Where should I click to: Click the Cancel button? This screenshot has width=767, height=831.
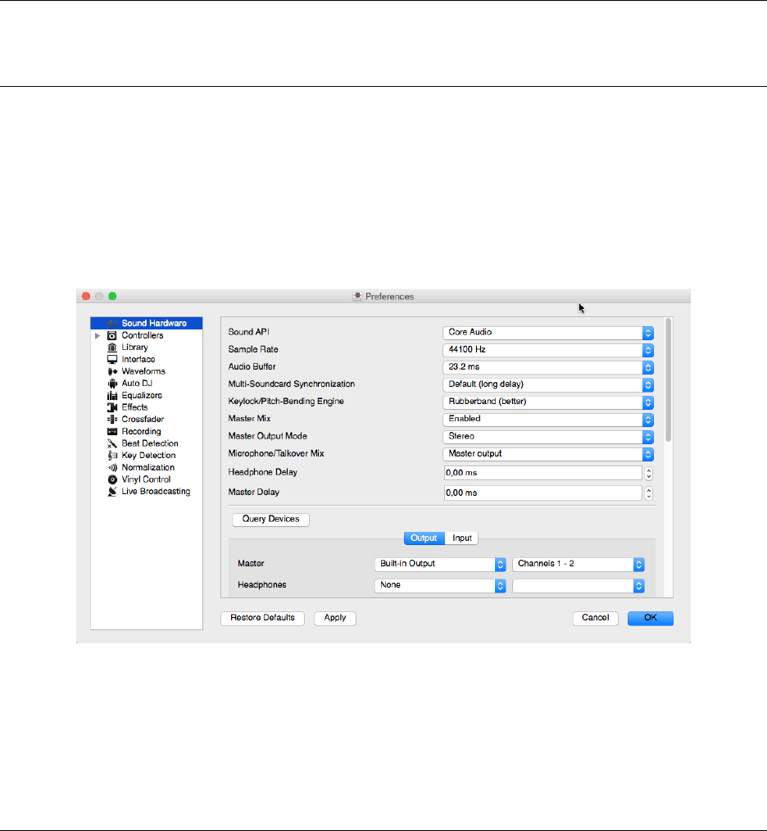595,618
